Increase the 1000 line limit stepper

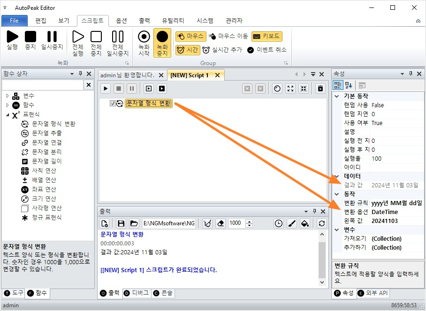click(249, 221)
